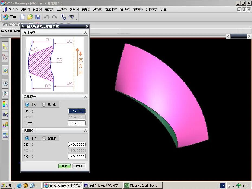Undo the last action with the Undo arrow
This screenshot has width=252, height=189.
[x=47, y=17]
